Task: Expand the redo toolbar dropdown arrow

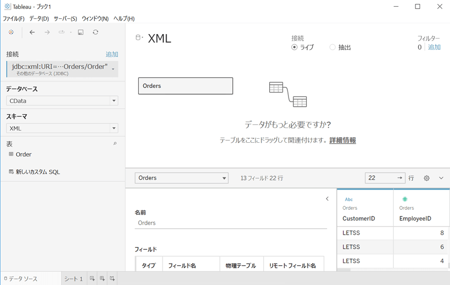Action: pos(71,33)
